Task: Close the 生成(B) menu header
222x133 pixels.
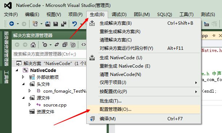Action: click(97, 15)
